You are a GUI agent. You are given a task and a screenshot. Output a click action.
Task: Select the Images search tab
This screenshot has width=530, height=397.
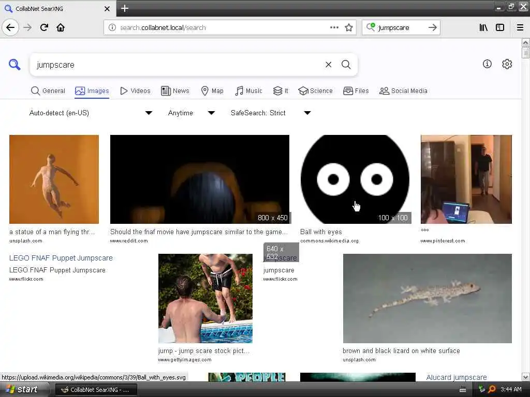point(92,91)
